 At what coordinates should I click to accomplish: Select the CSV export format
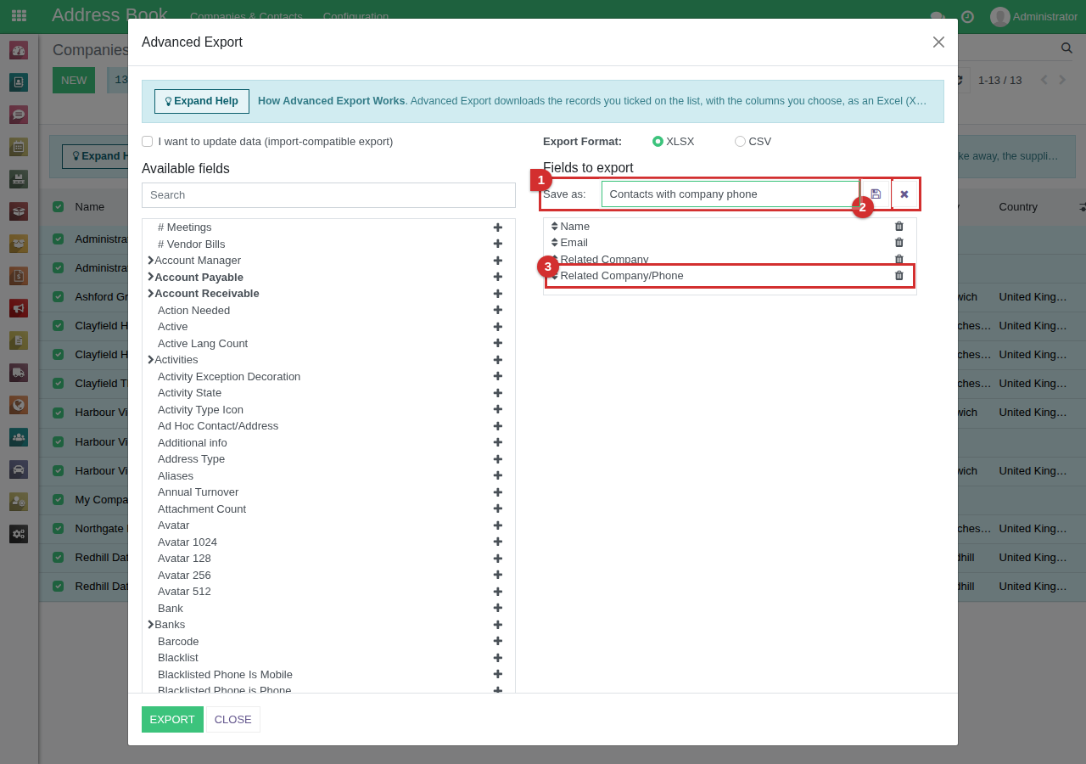740,142
